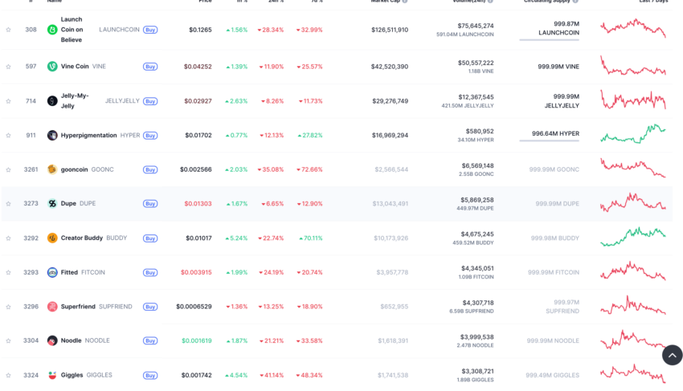The image size is (683, 391).
Task: Star Launch Coin on Believe in watchlist
Action: tap(8, 30)
